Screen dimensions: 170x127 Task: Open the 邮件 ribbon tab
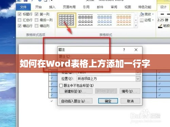(100, 7)
